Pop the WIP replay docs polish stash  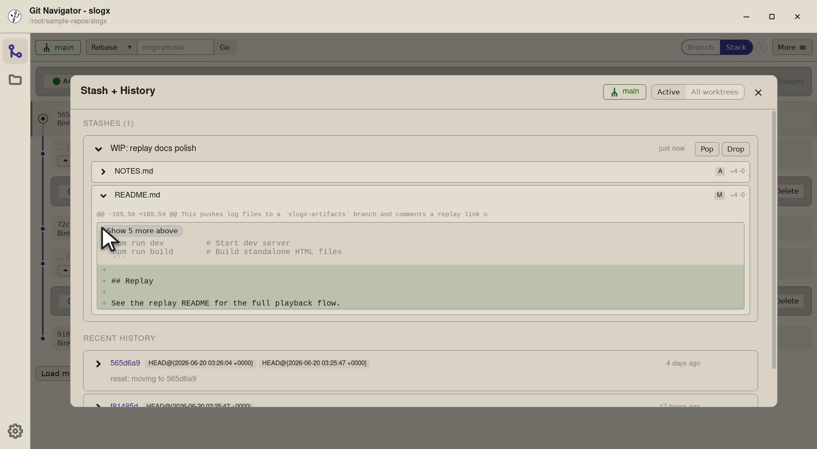(x=707, y=149)
